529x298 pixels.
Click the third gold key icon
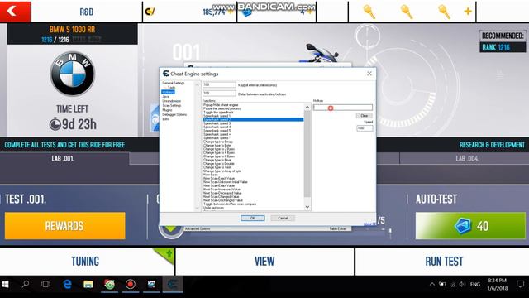(445, 12)
